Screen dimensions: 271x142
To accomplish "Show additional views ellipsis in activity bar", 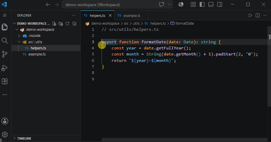I will point(5,95).
